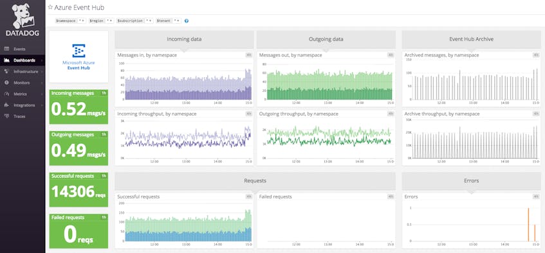Select the Traces sidebar icon
The height and width of the screenshot is (253, 545).
tap(6, 116)
